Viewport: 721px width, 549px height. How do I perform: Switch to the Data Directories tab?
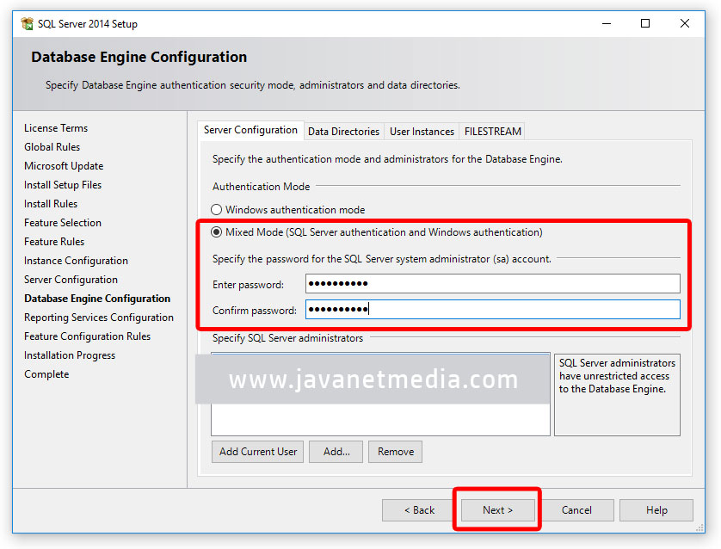(x=343, y=132)
